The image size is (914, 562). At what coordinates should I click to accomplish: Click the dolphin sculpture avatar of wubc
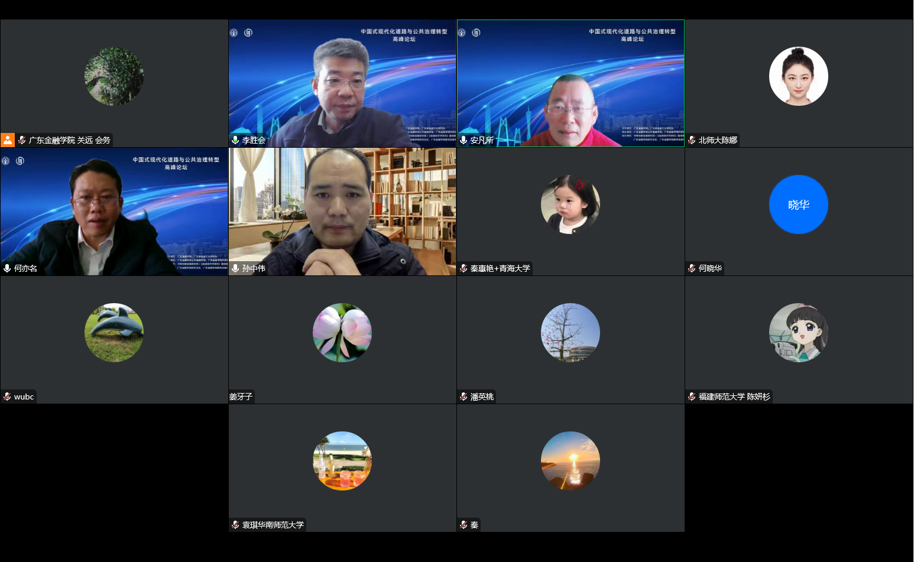pyautogui.click(x=114, y=333)
